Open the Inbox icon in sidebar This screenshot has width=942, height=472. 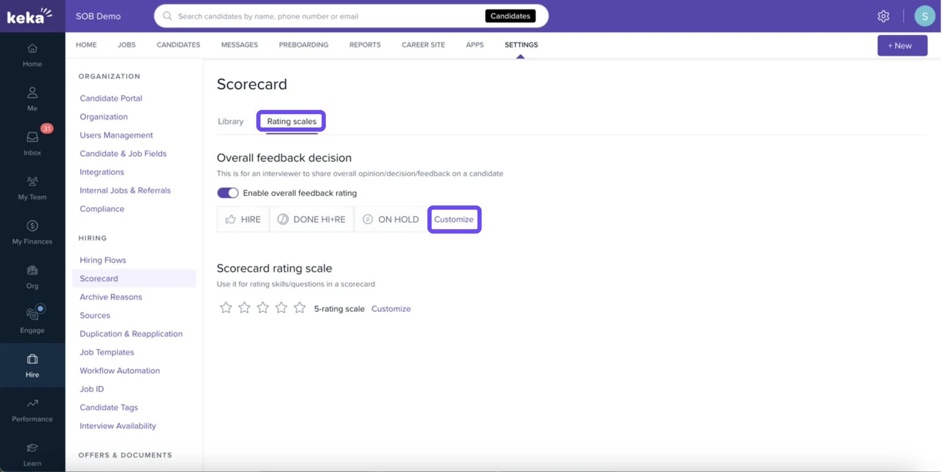[32, 138]
